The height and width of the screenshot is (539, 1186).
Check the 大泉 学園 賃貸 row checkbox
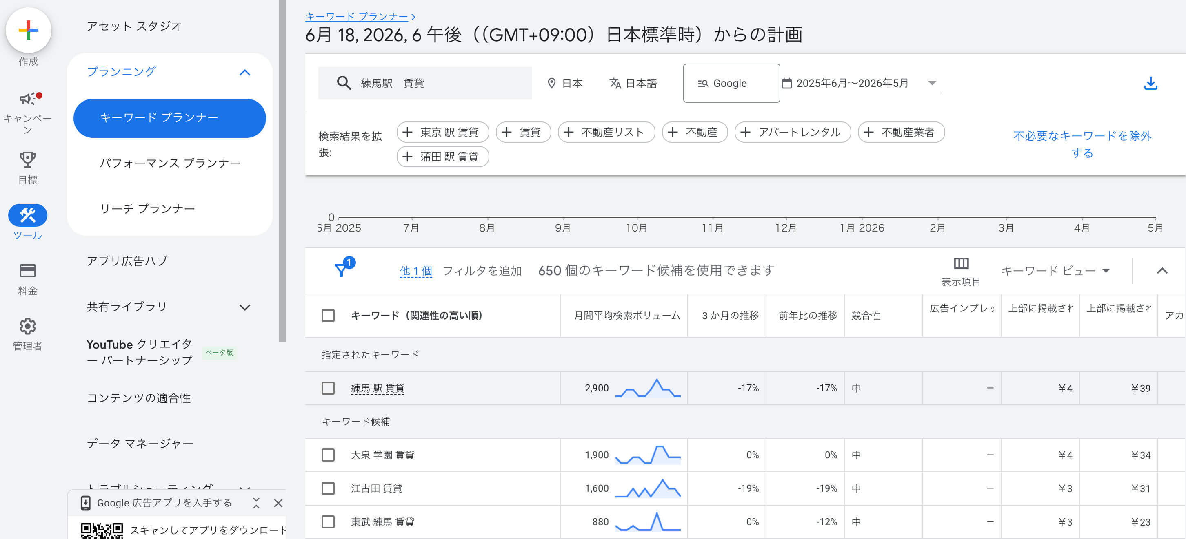pos(328,455)
